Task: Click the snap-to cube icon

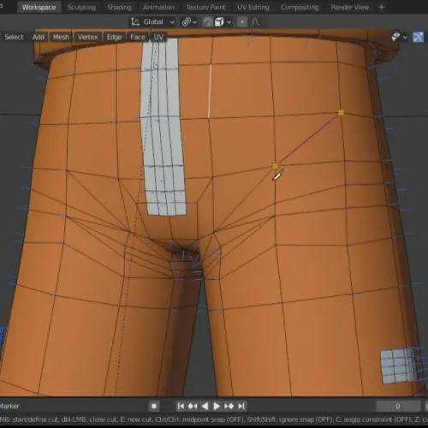Action: tap(219, 22)
